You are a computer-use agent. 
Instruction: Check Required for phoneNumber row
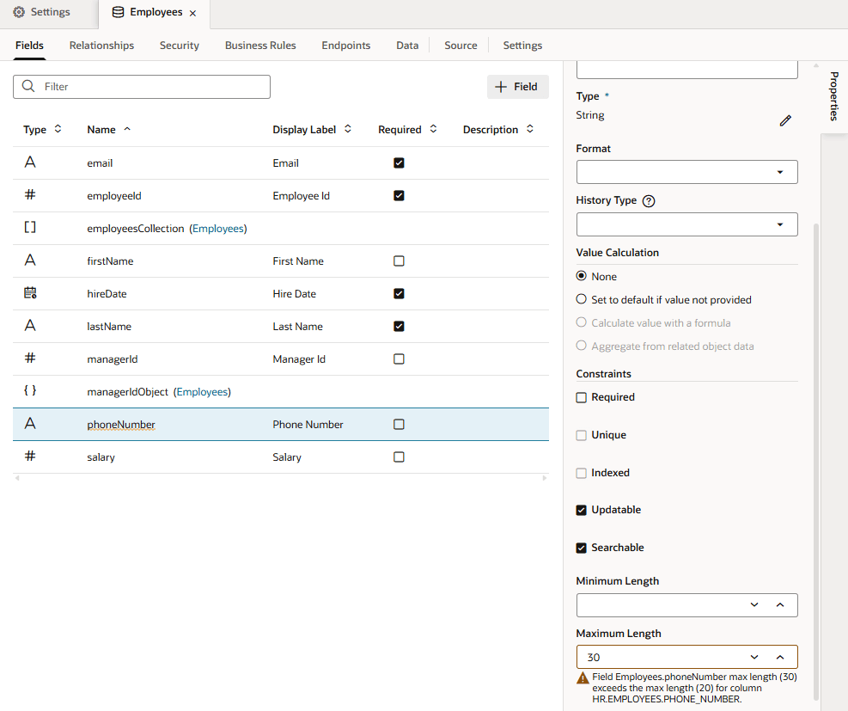pyautogui.click(x=399, y=424)
